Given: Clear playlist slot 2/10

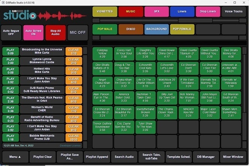Looking at the screenshot, I should (x=74, y=61).
